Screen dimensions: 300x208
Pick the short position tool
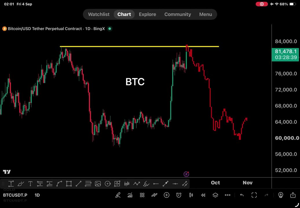[40, 184]
